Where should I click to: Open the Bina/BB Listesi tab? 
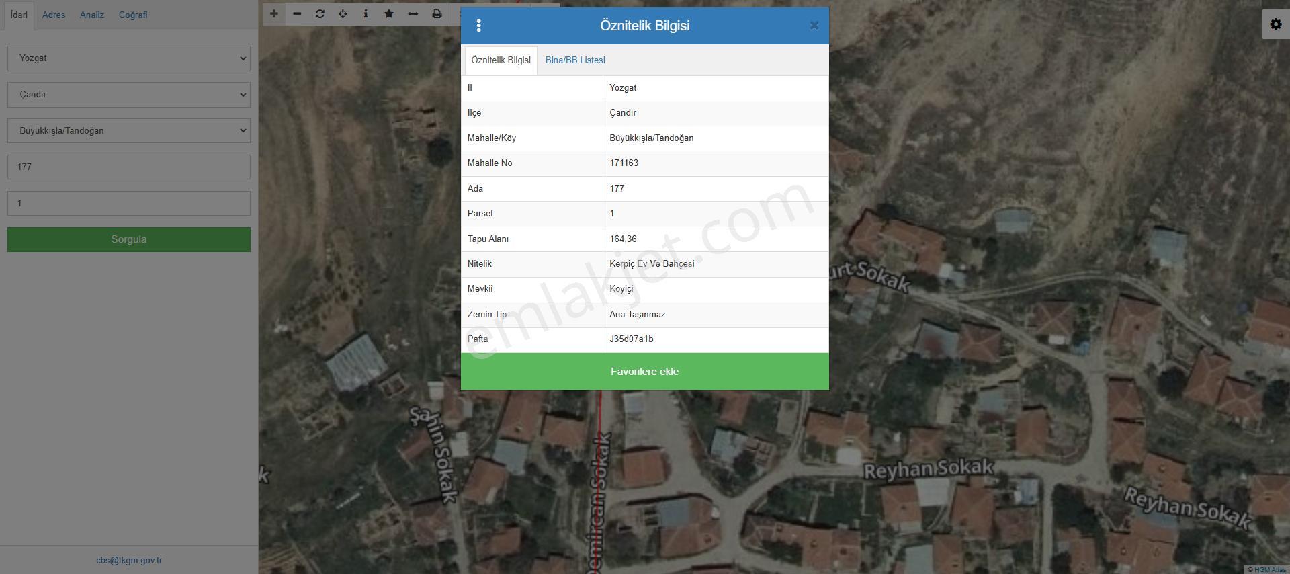click(575, 60)
